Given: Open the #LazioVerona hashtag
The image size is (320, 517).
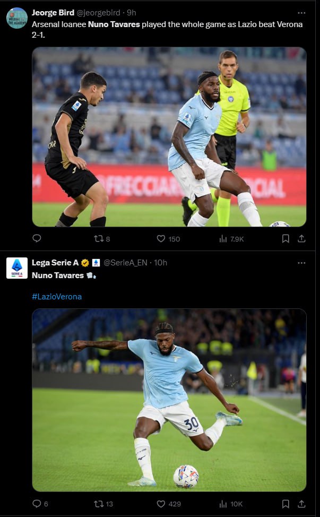Looking at the screenshot, I should click(57, 296).
